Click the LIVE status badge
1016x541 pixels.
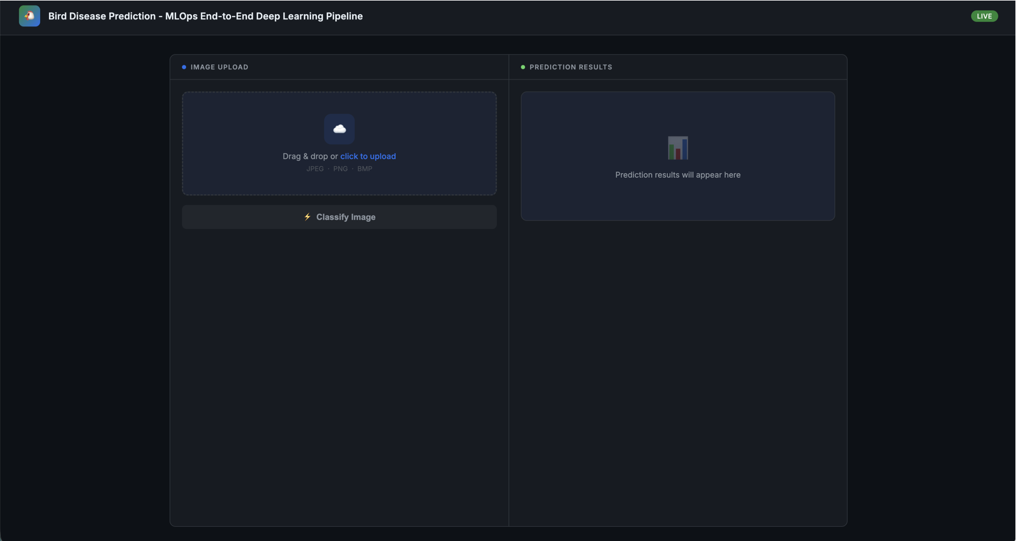click(x=984, y=16)
